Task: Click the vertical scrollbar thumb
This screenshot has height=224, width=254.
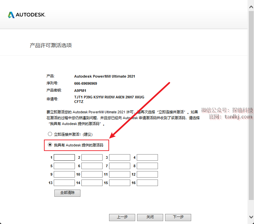Action: point(251,106)
